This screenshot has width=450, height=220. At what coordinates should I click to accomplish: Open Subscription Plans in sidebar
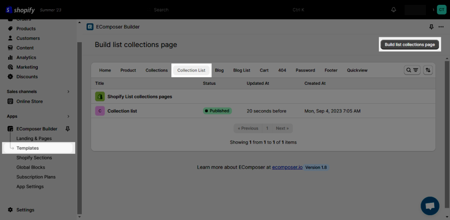36,177
